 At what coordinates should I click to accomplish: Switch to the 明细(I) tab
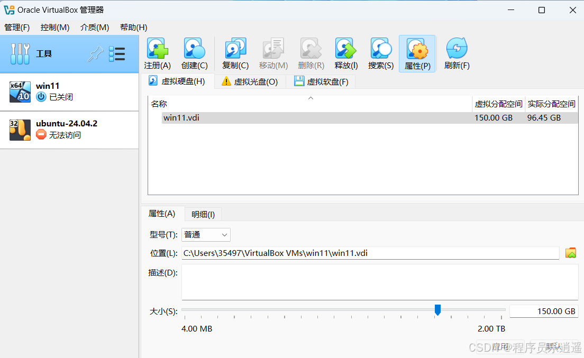click(x=203, y=214)
